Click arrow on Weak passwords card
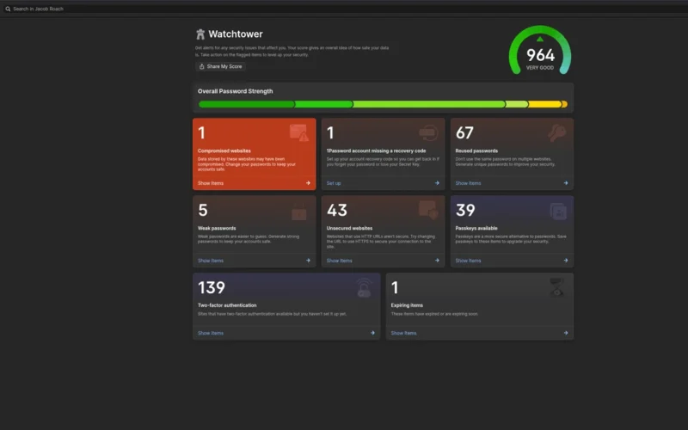 308,261
